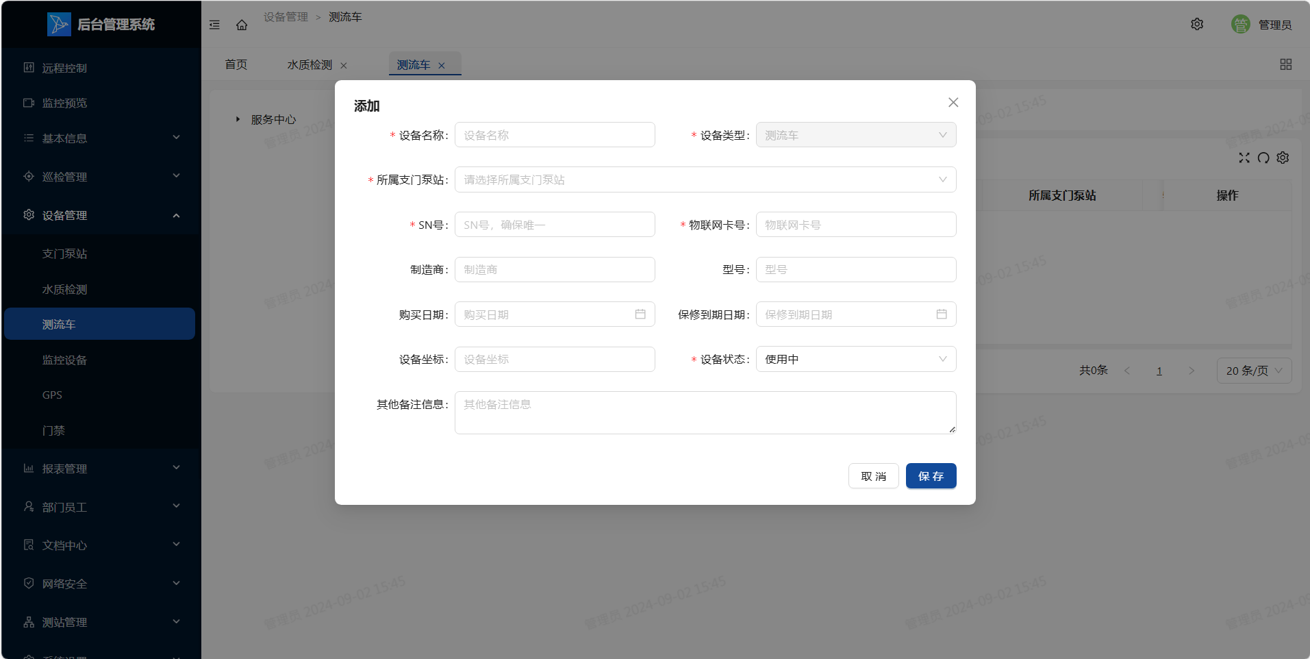The image size is (1310, 659).
Task: Expand 基本信息 menu chevron
Action: pos(176,138)
